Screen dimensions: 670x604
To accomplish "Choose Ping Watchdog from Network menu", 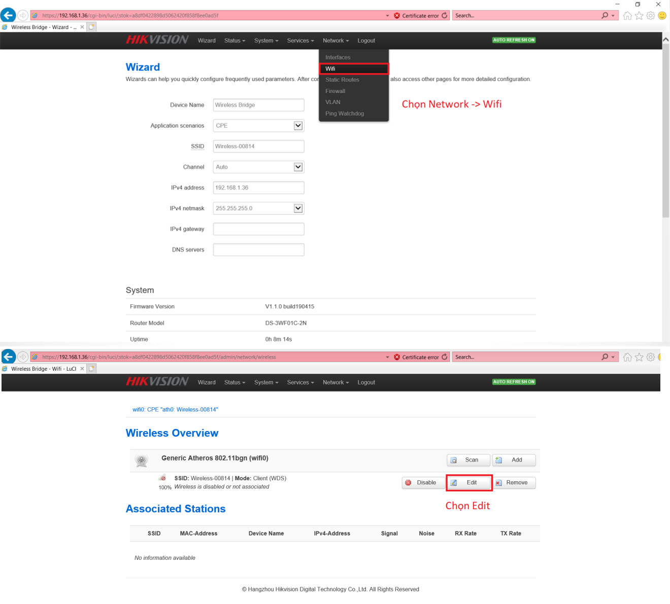I will pyautogui.click(x=345, y=114).
